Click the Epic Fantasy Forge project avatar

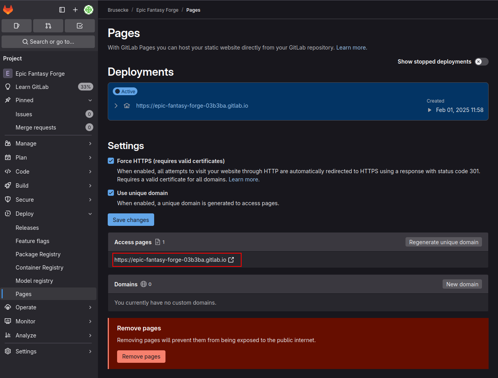click(8, 73)
